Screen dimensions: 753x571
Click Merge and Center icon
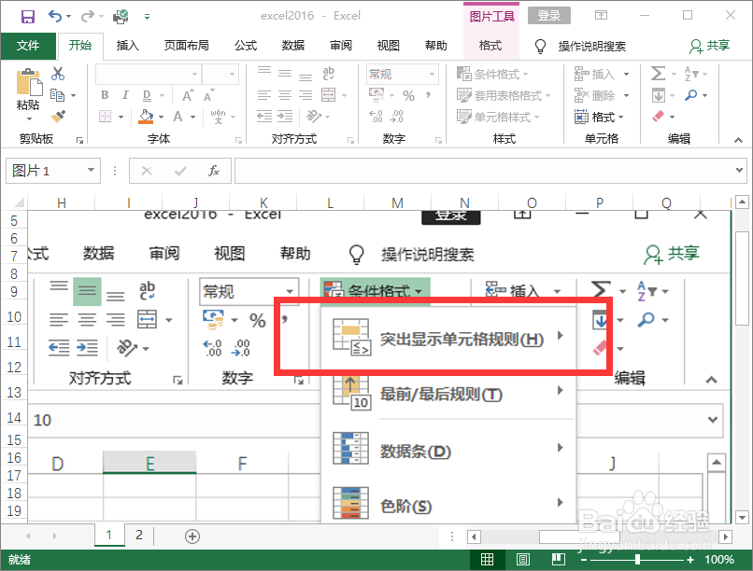[x=329, y=95]
